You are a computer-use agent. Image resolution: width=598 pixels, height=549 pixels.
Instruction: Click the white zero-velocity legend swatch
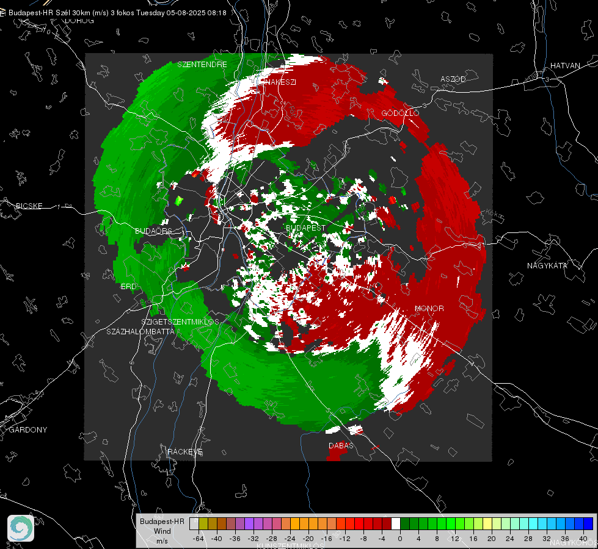[396, 524]
